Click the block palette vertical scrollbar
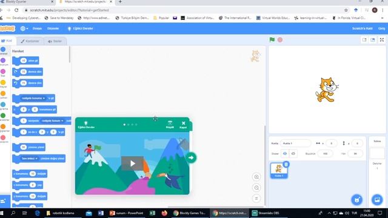This screenshot has height=218, width=388. point(70,54)
